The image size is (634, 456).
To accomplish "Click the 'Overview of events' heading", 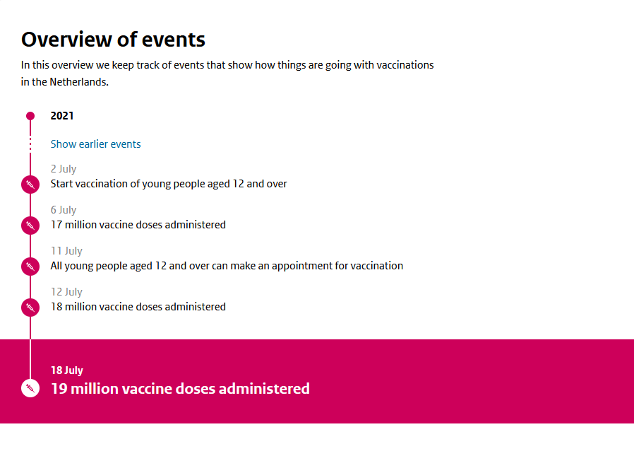I will tap(113, 39).
